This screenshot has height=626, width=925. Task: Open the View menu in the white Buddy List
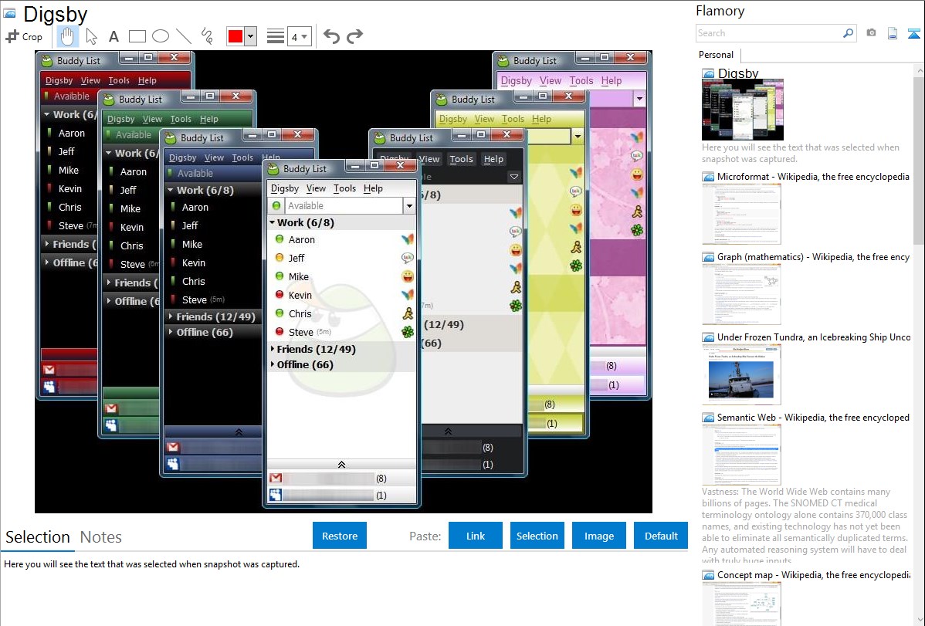click(x=317, y=188)
